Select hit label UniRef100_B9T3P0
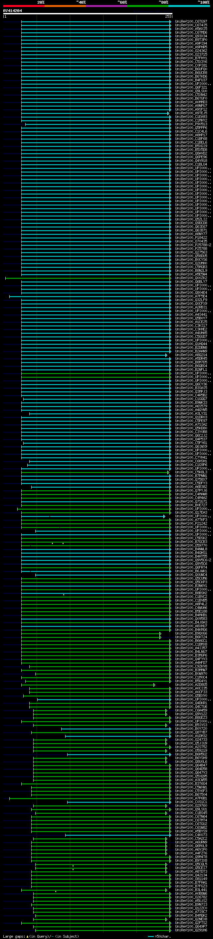 point(191,40)
